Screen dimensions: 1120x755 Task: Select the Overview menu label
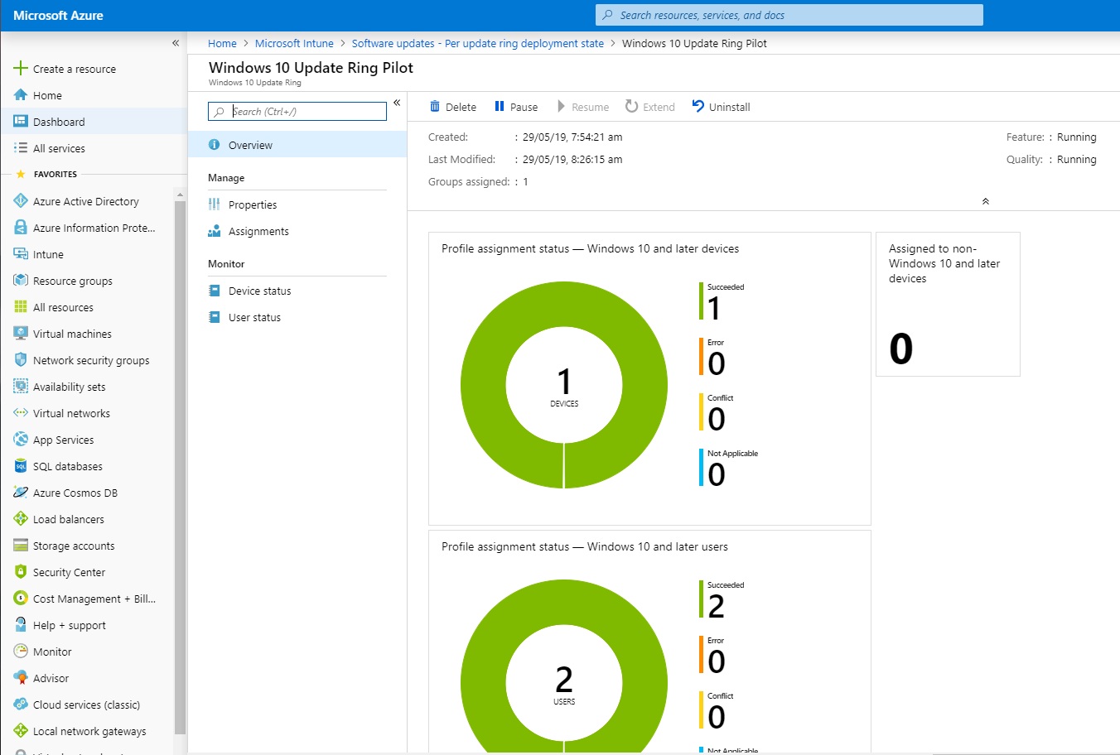[x=250, y=145]
